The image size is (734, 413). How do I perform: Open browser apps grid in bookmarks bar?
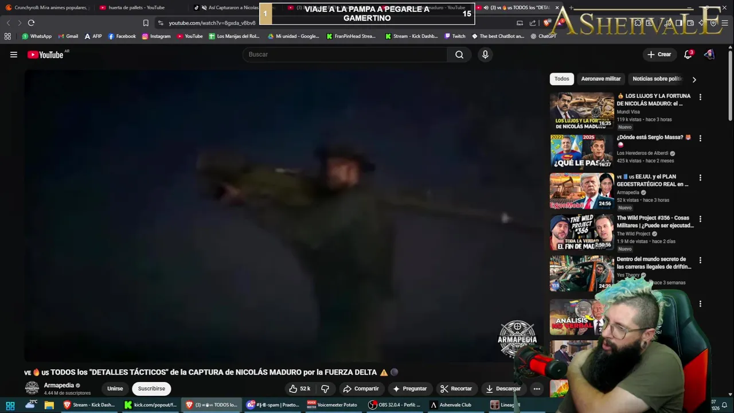pyautogui.click(x=7, y=36)
